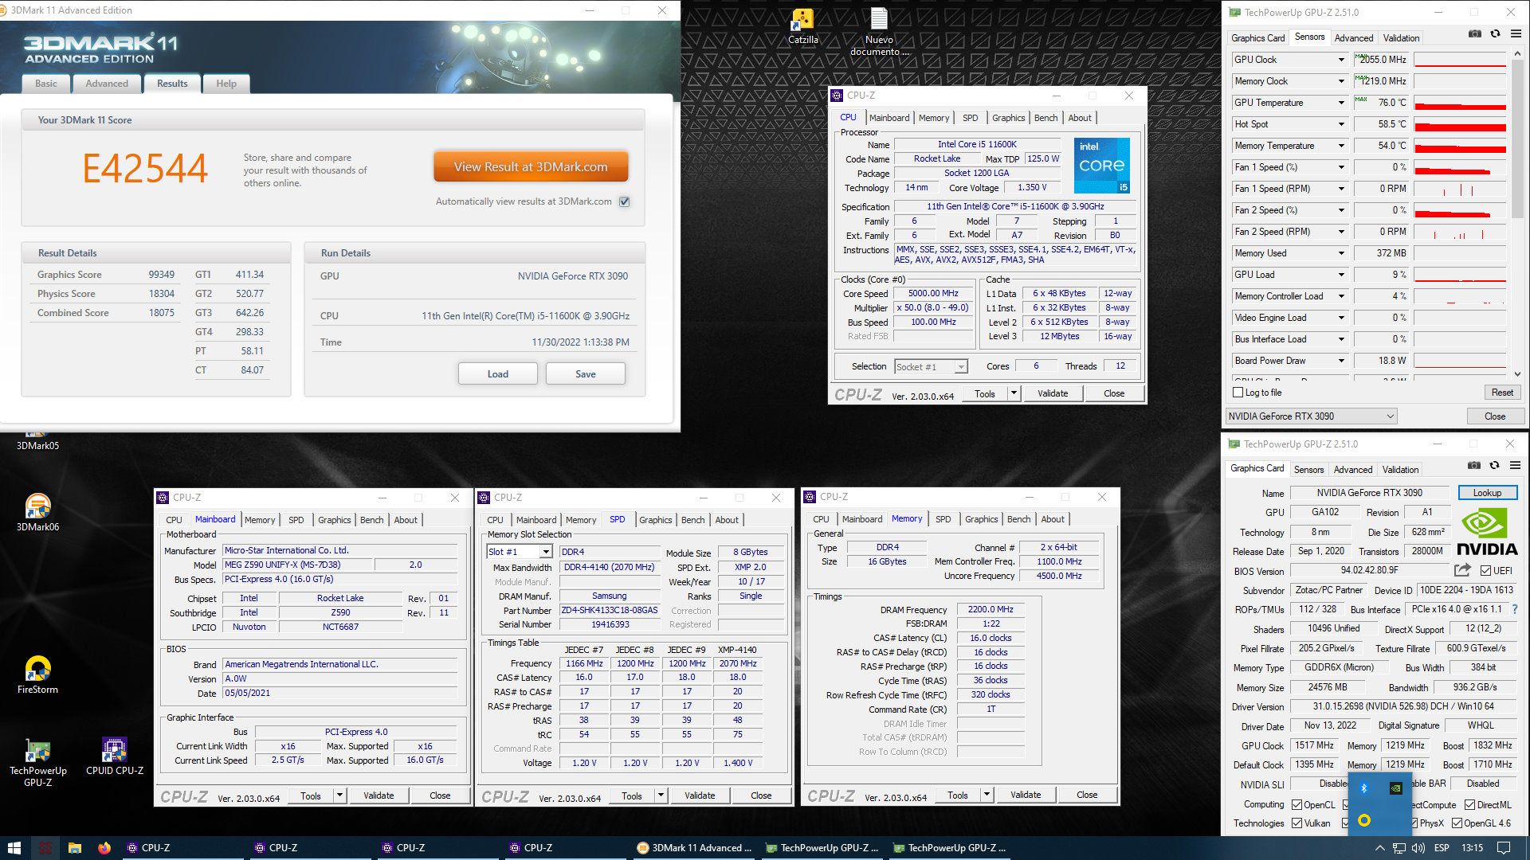Select the FireStorm desktop icon
This screenshot has height=860, width=1530.
[37, 675]
